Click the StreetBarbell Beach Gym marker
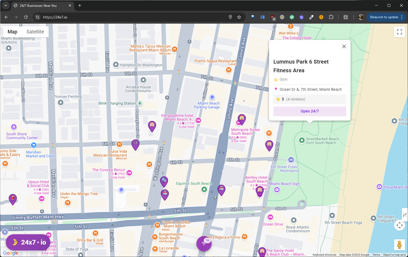408x257 pixels. pos(302,140)
